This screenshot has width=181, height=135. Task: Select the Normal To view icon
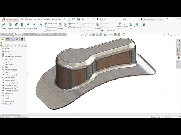131,26
